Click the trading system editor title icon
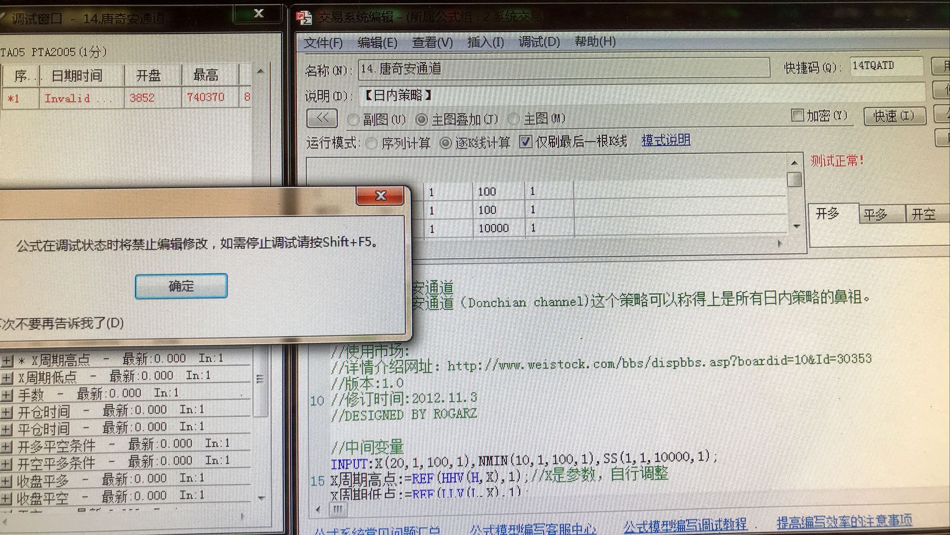 (304, 18)
